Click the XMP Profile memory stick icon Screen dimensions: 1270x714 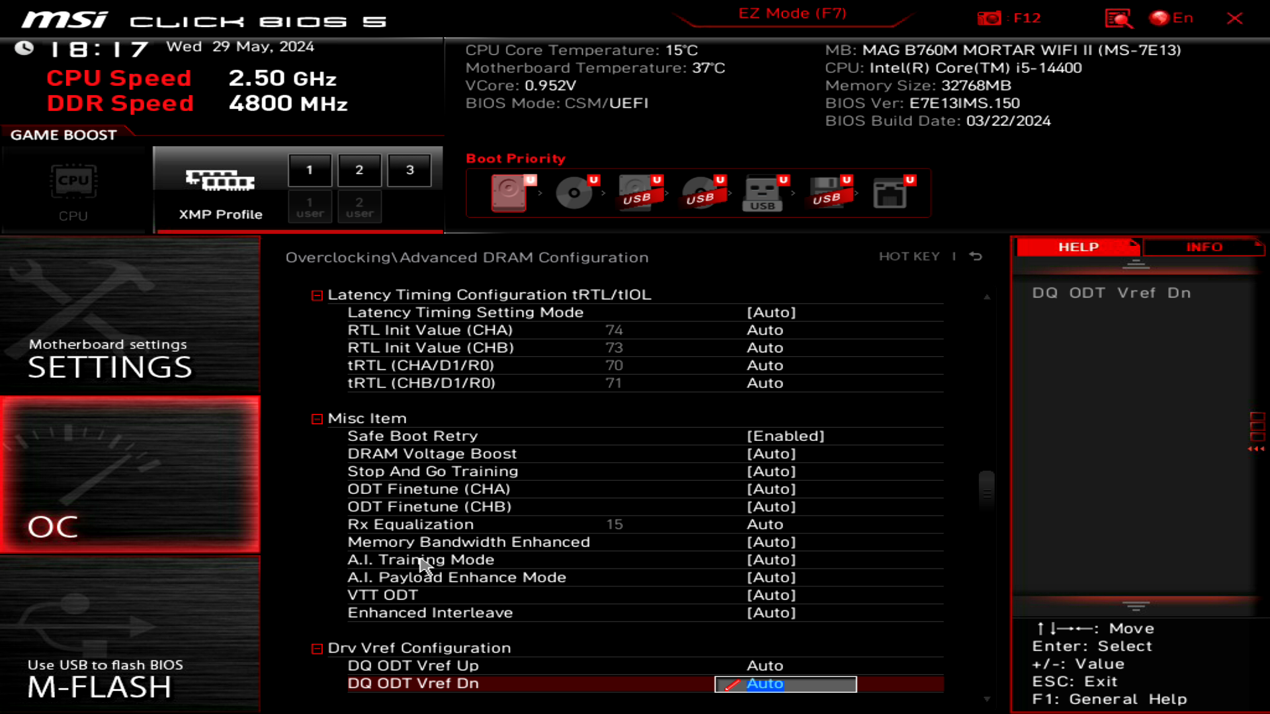pyautogui.click(x=220, y=180)
